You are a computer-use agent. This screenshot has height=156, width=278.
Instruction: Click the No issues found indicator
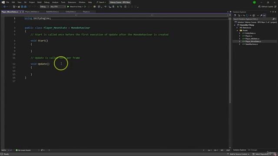23,150
